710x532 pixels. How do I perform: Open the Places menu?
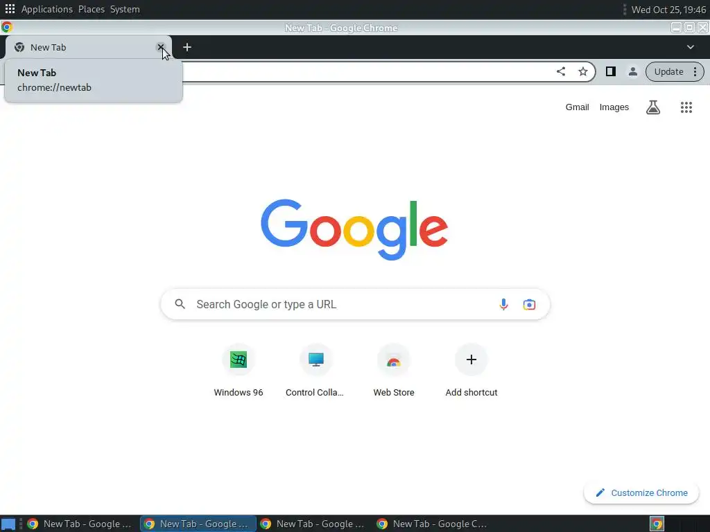point(91,9)
